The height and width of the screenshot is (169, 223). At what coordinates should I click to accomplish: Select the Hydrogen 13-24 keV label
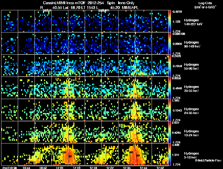192,133
